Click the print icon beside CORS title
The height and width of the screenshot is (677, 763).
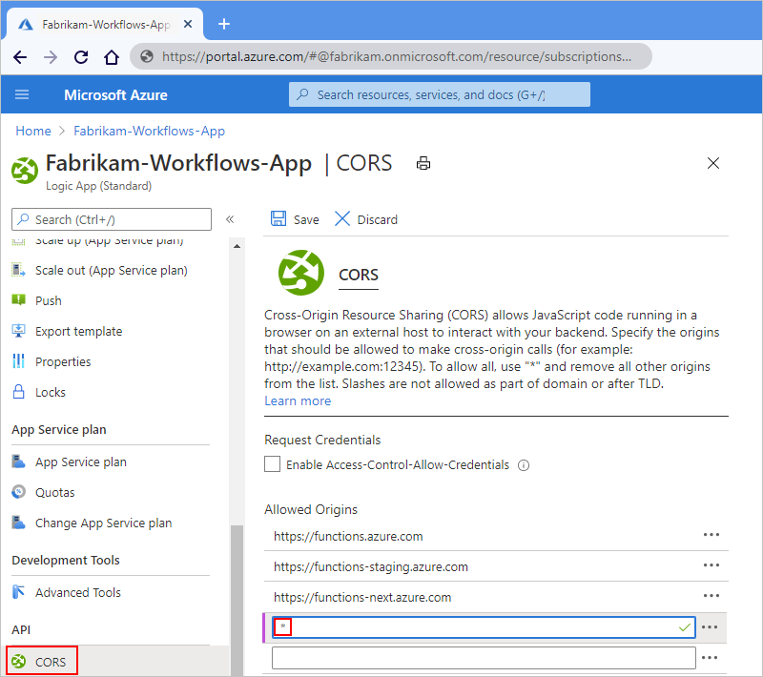click(x=423, y=163)
